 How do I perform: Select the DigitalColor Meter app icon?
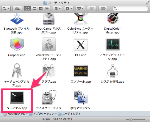[x=112, y=18]
